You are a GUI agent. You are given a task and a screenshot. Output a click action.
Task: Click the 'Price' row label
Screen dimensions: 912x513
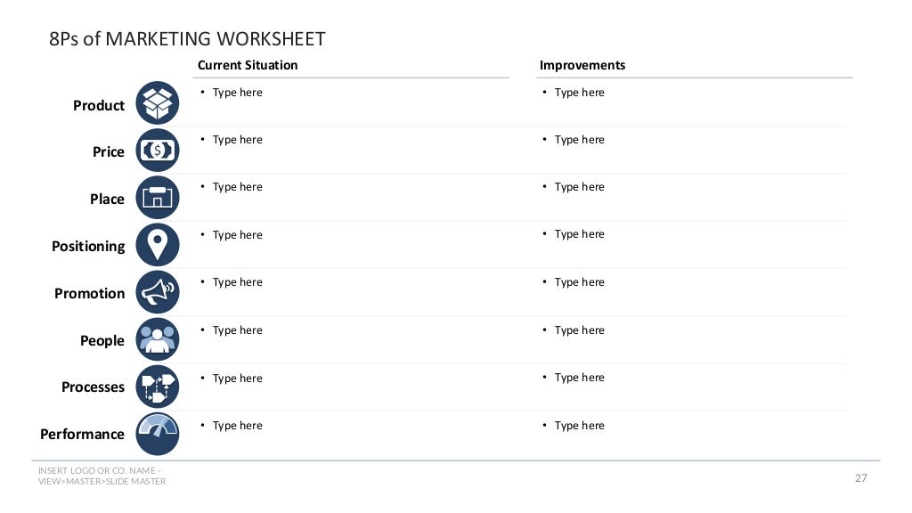(109, 151)
